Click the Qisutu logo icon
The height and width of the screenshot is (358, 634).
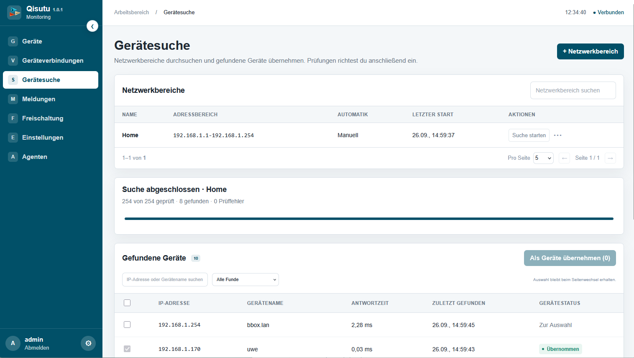[14, 13]
